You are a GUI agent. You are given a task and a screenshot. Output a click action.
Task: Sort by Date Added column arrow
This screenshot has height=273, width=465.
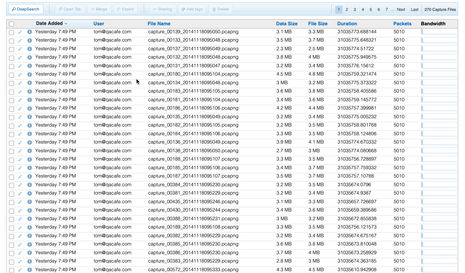coord(66,24)
